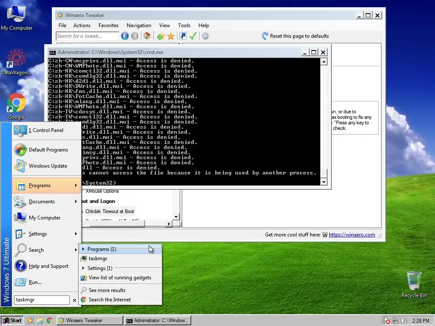Open Help and Support in Start menu

pyautogui.click(x=47, y=266)
